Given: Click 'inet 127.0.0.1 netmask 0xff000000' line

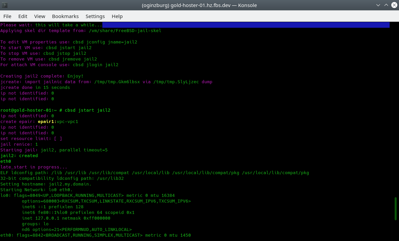Looking at the screenshot, I should click(x=66, y=218).
